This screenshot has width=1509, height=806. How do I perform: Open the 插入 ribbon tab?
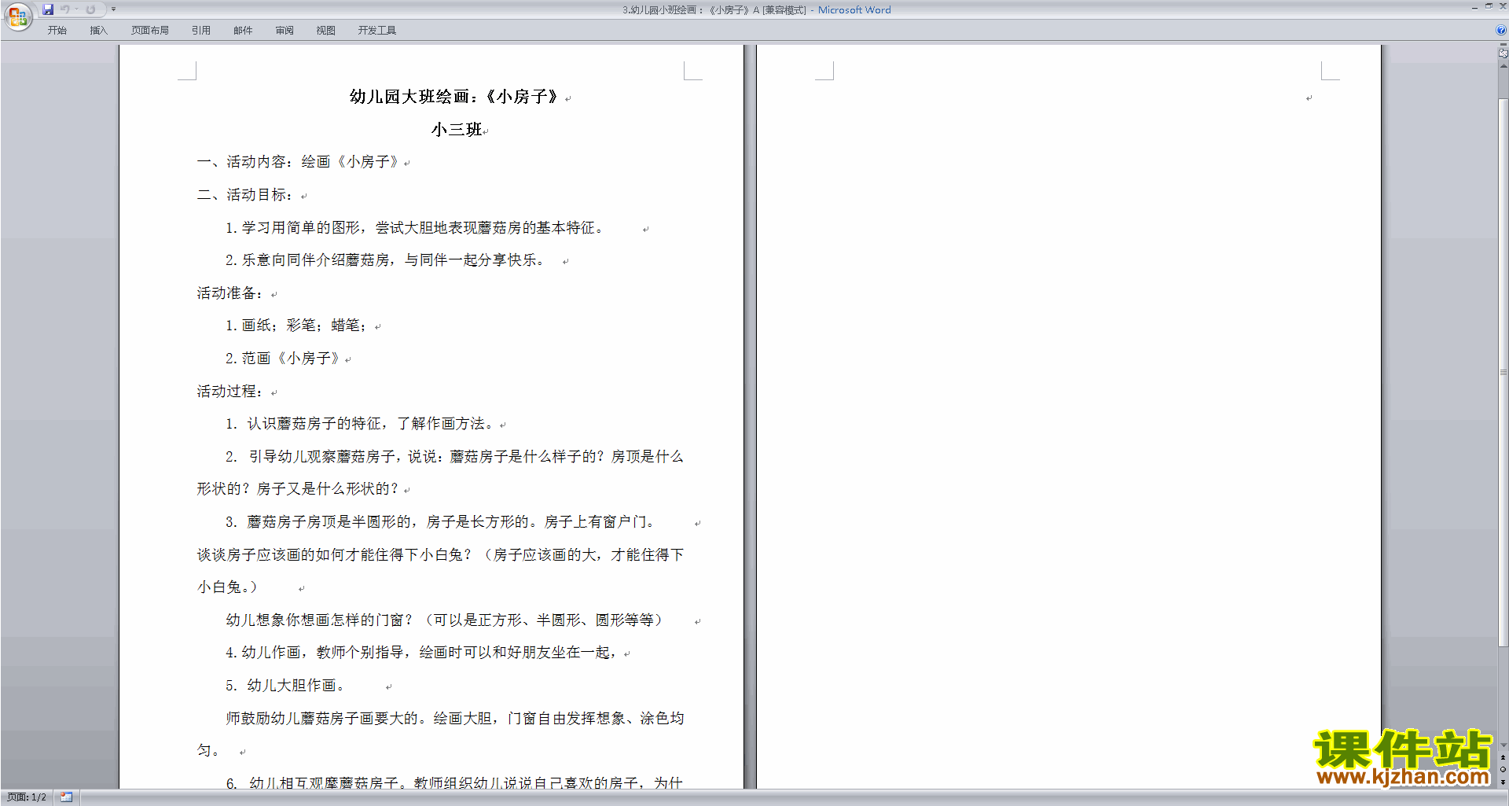(98, 31)
